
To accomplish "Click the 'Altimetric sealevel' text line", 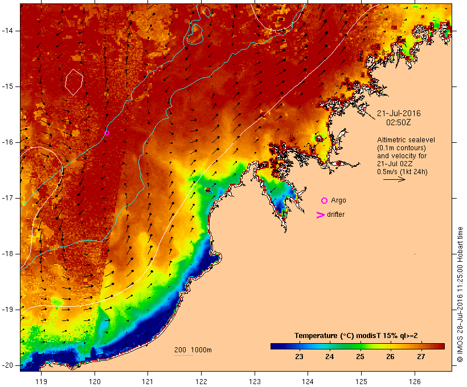I will (406, 140).
